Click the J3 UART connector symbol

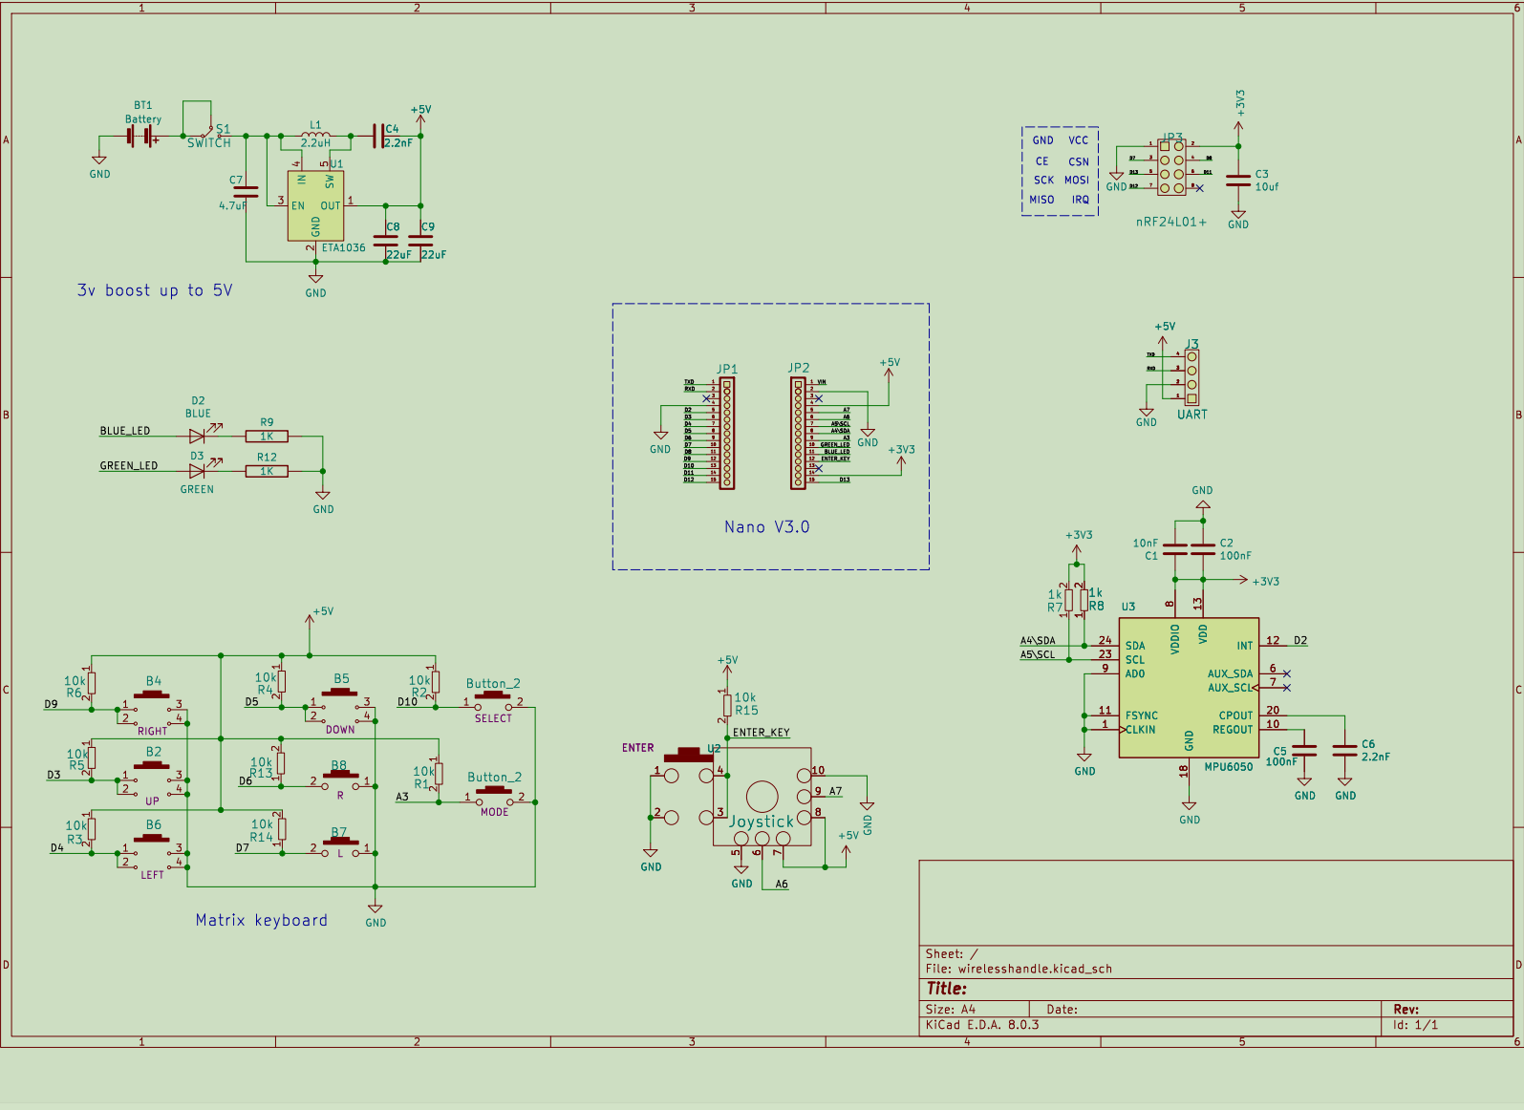[x=1191, y=376]
